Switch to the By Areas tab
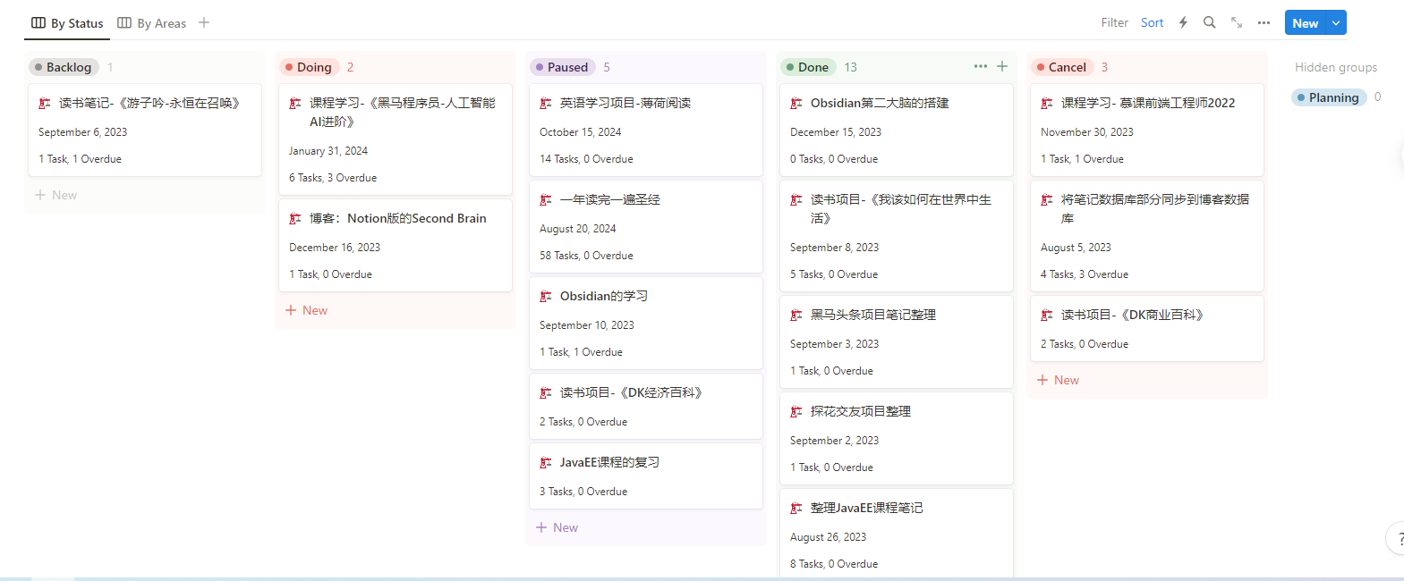 pyautogui.click(x=152, y=23)
